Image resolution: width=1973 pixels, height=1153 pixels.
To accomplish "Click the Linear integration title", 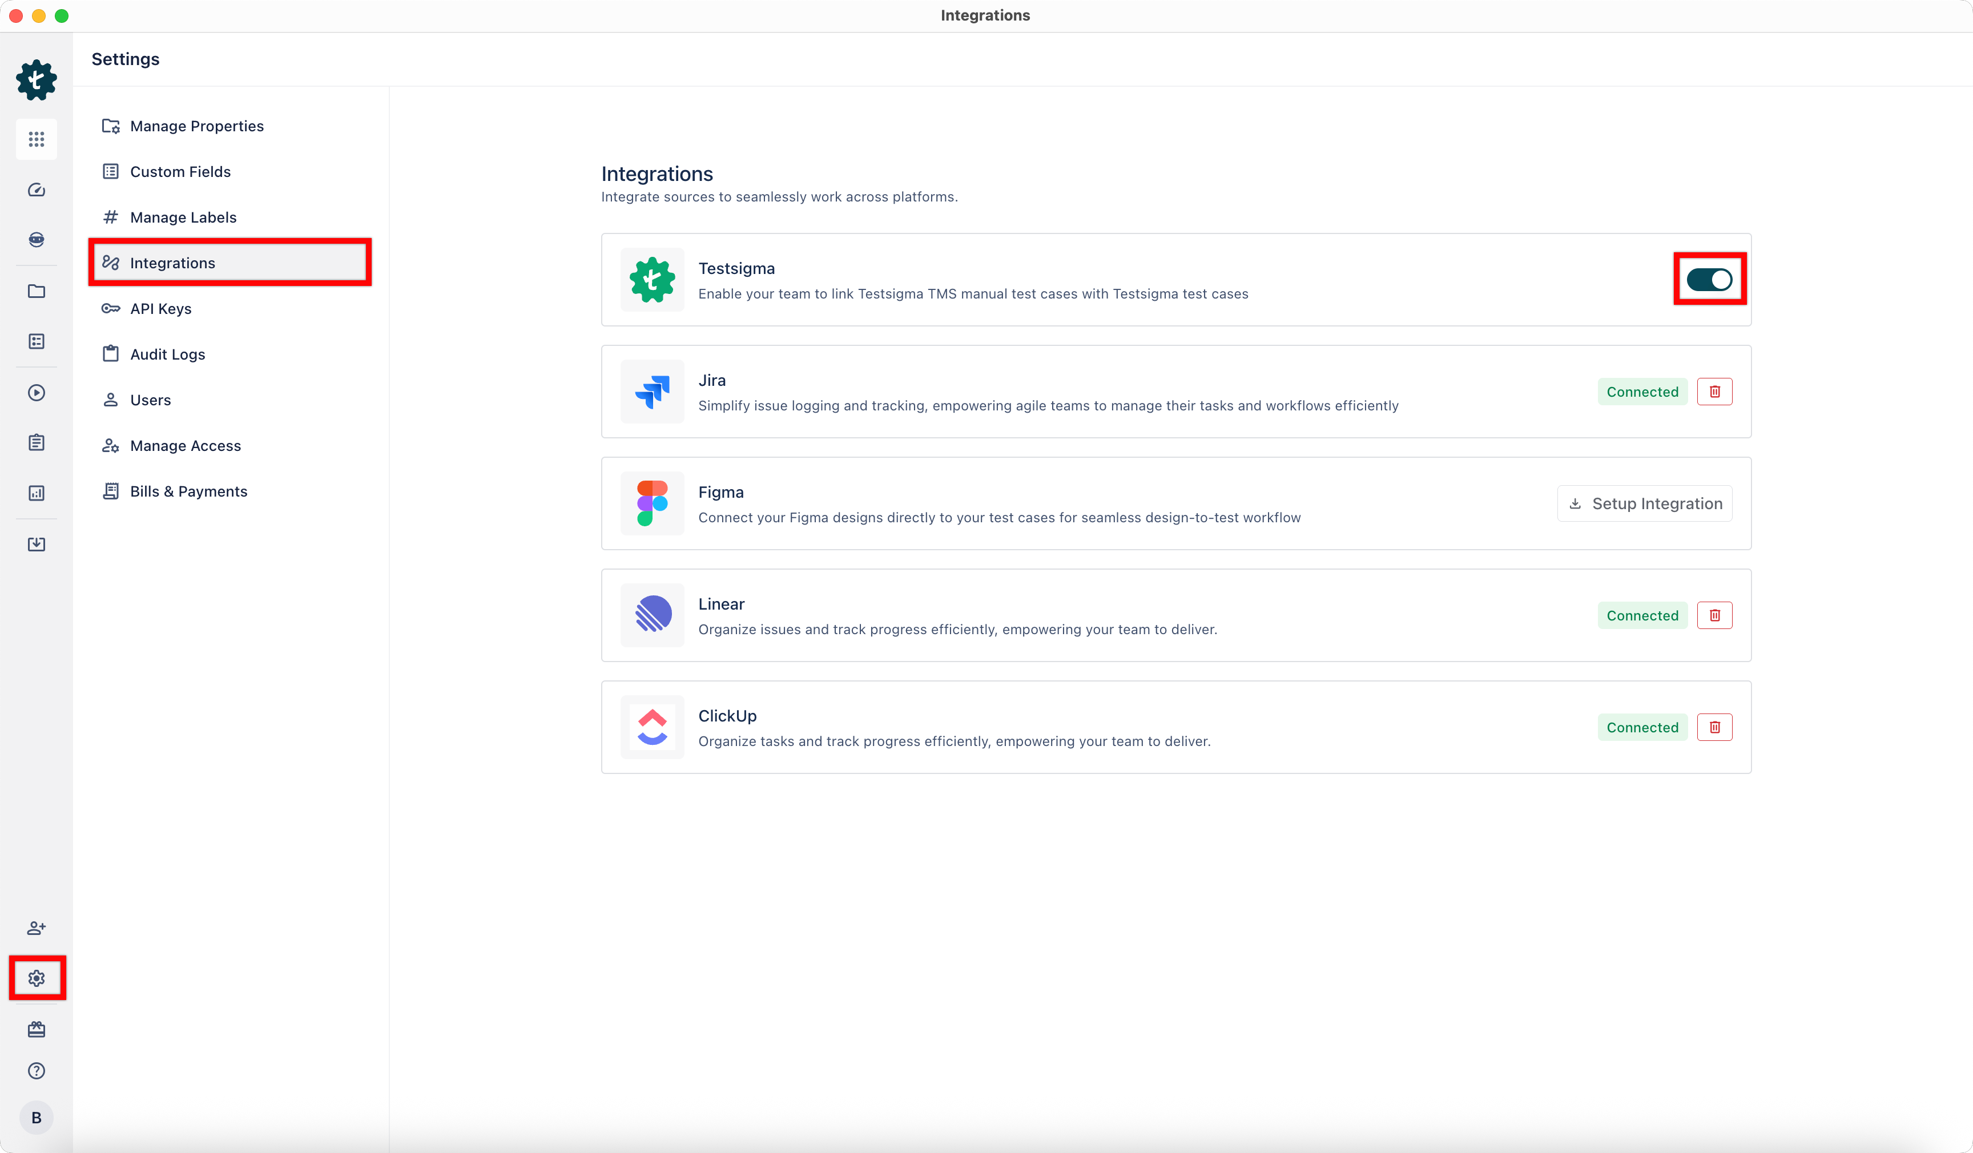I will [721, 604].
